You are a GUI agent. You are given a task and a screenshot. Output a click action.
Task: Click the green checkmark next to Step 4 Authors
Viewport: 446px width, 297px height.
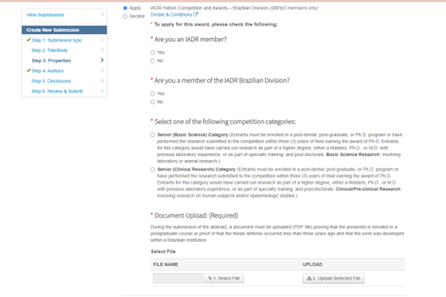pyautogui.click(x=29, y=70)
